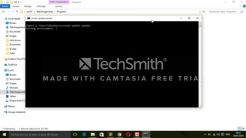Click the up-one-level arrow in Explorer

pos(17,11)
